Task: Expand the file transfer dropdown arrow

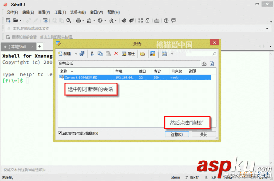Action: pyautogui.click(x=94, y=21)
